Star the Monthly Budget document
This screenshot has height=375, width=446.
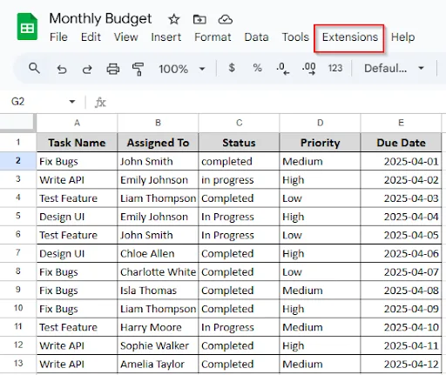pyautogui.click(x=174, y=19)
